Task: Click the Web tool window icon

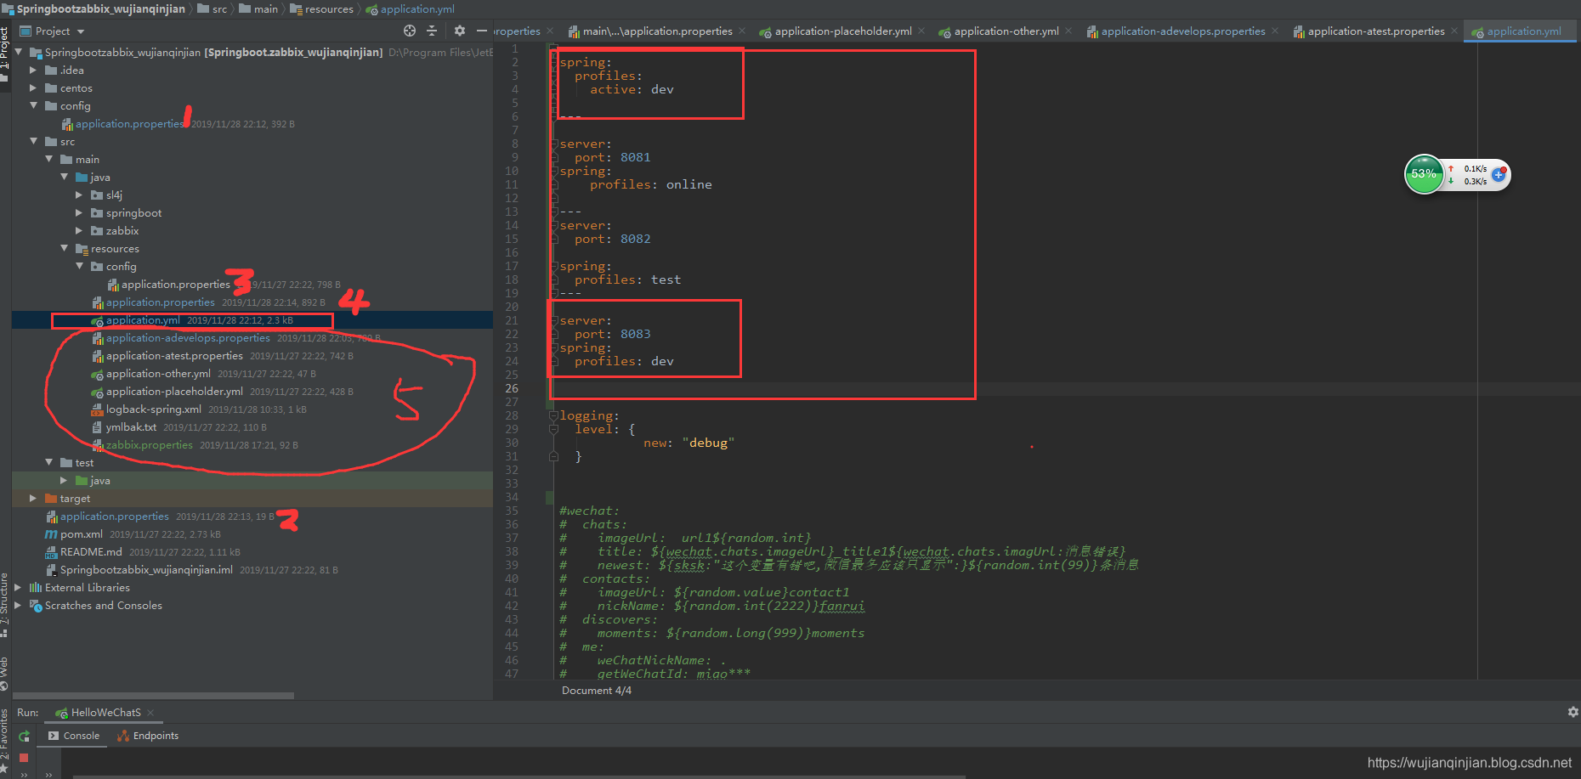Action: (x=4, y=686)
